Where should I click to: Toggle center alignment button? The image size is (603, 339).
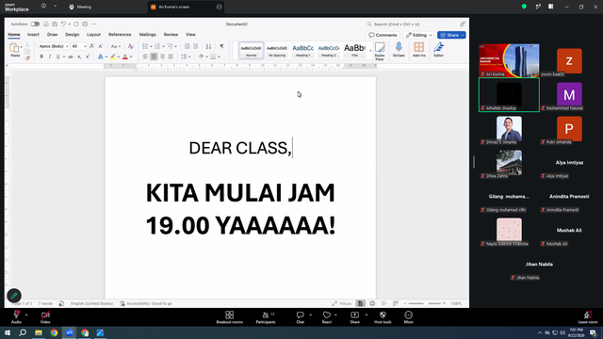(154, 56)
